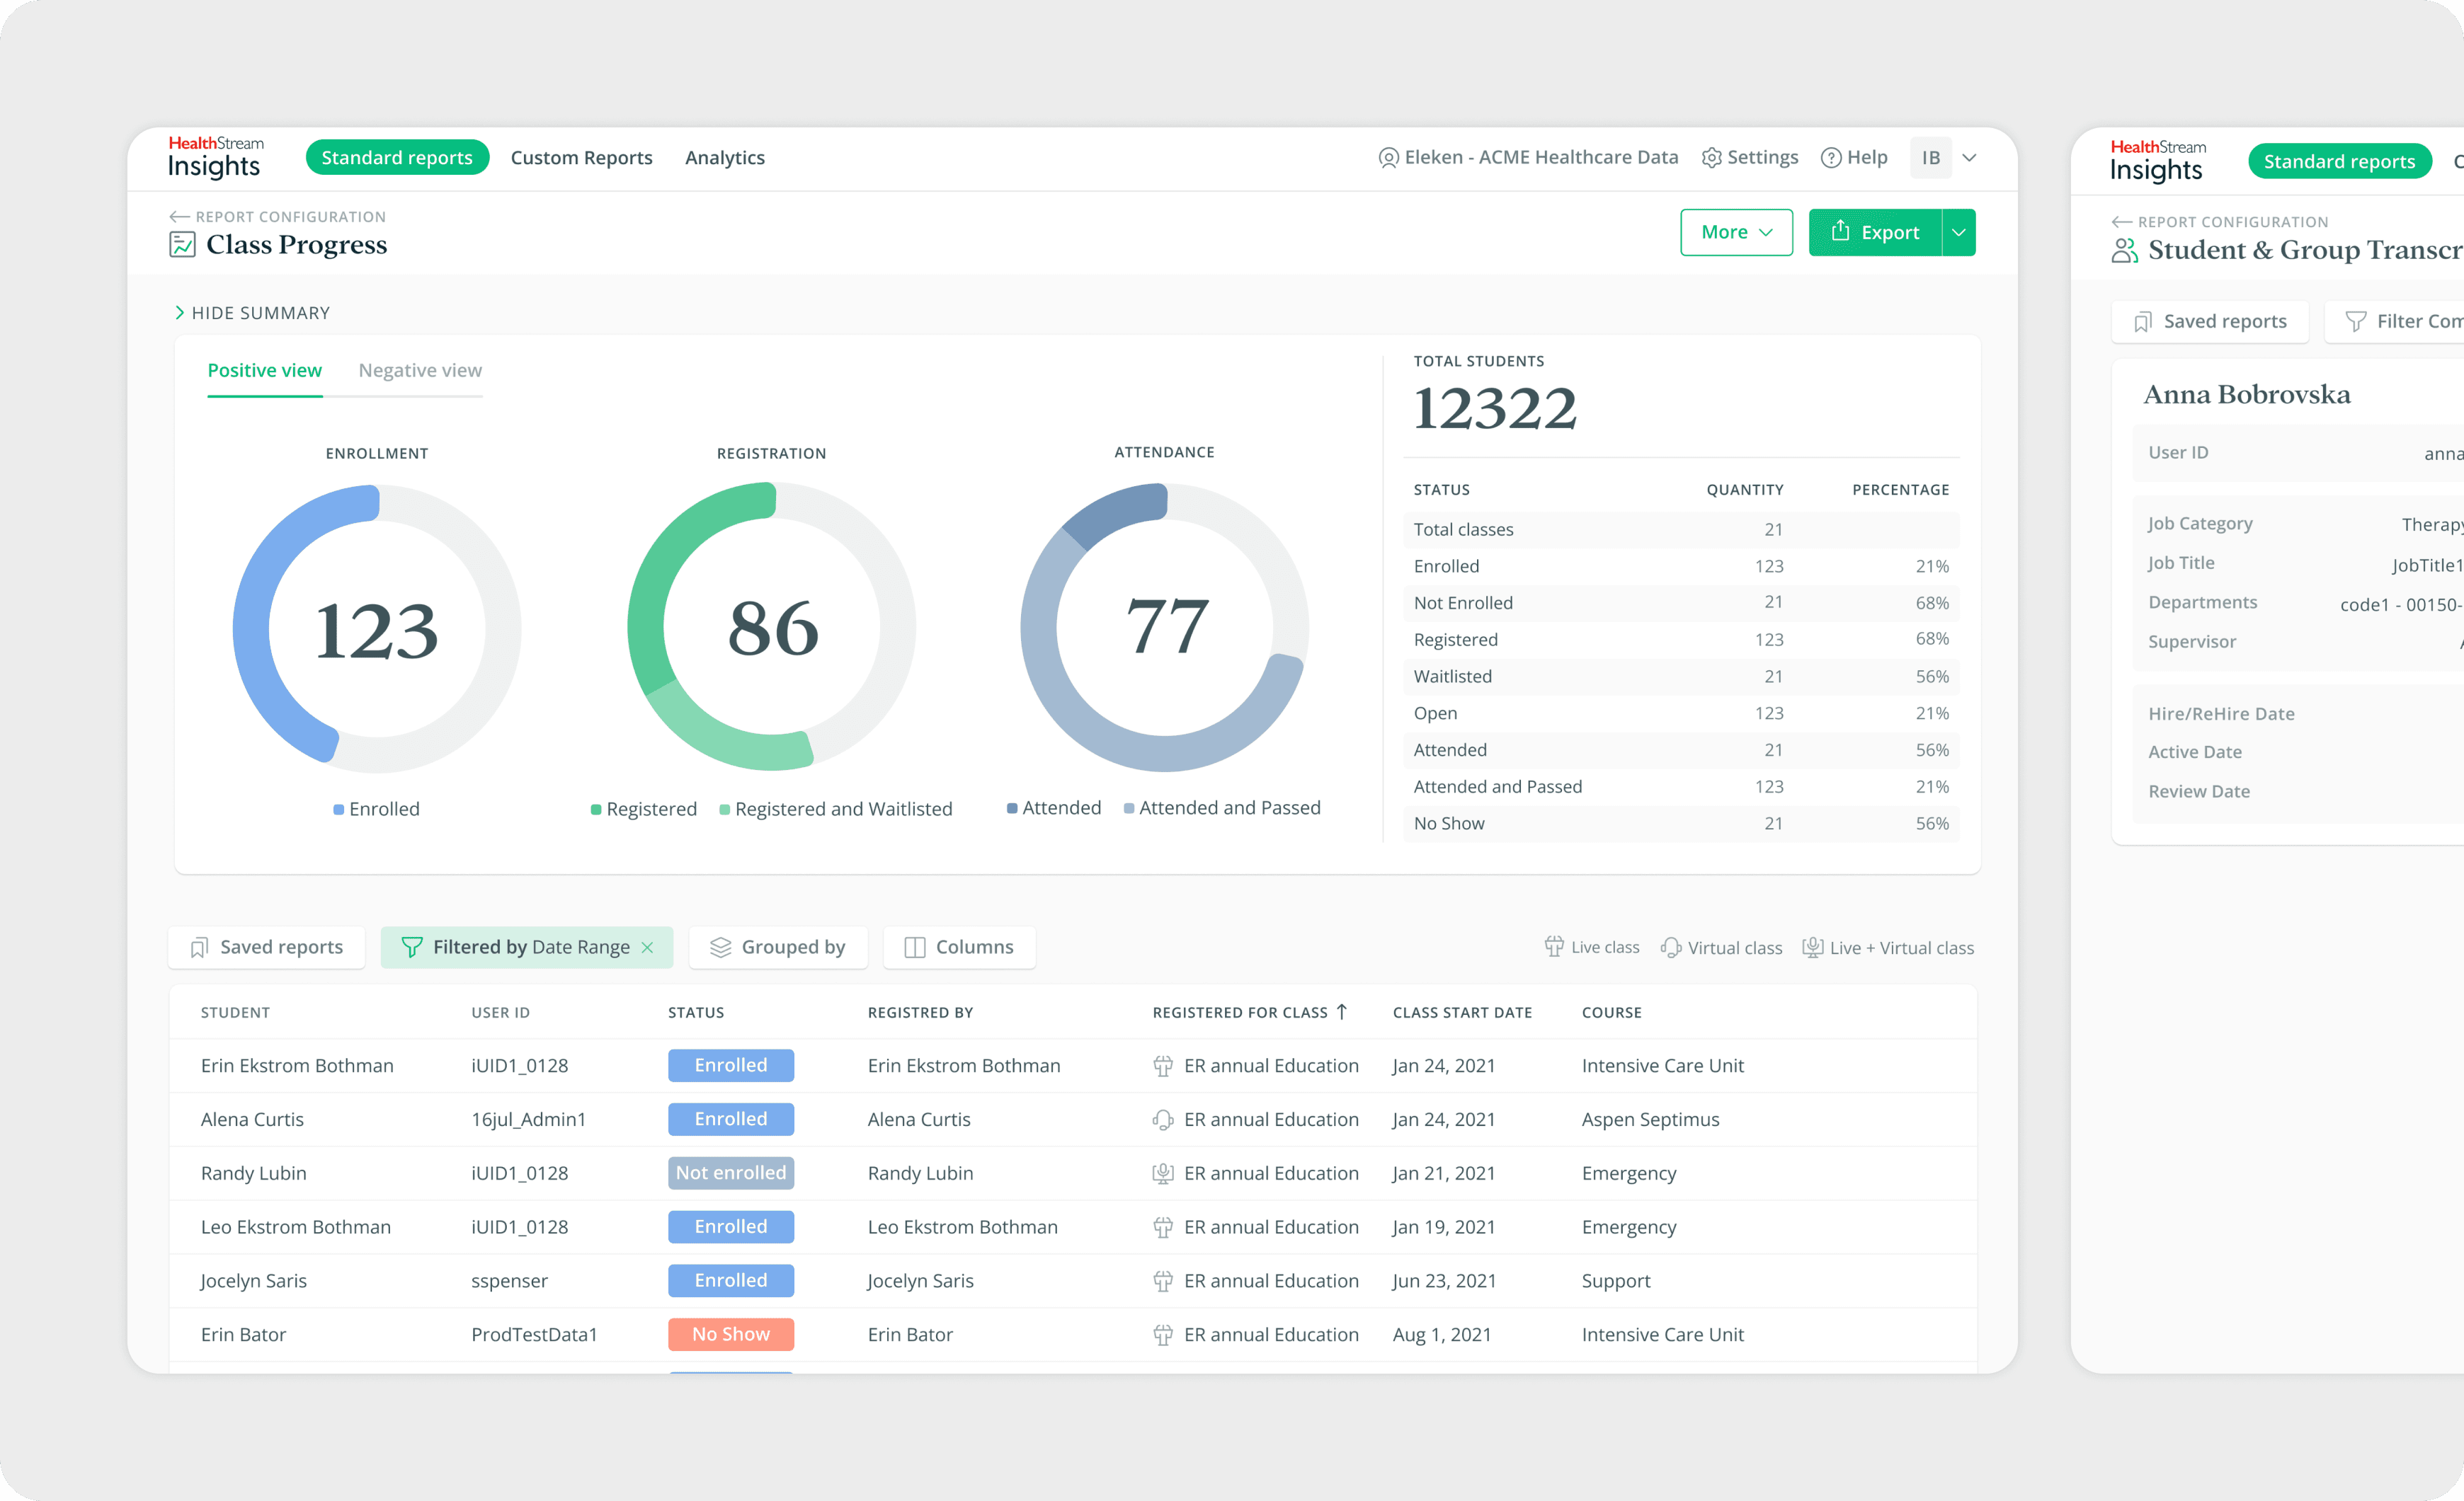Remove the Date Range filter
Screen dimensions: 2464x1501
tap(647, 946)
